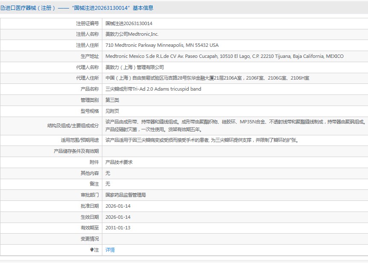
Task: Select the address 710 Medtronic Parkway Minneapolis
Action: coord(162,45)
